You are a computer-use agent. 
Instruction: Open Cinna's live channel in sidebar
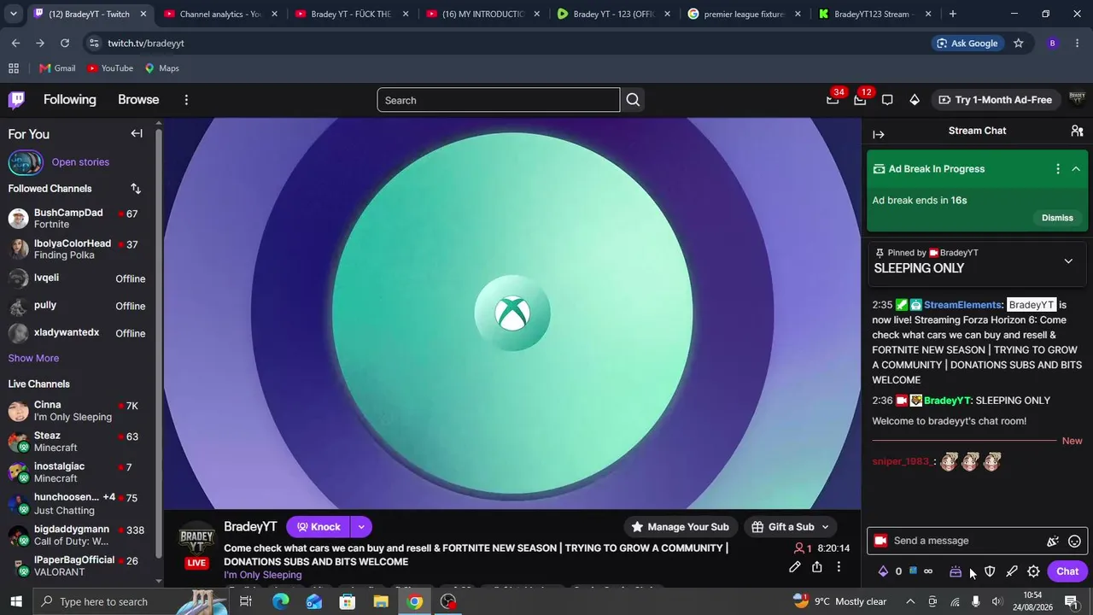click(x=78, y=411)
